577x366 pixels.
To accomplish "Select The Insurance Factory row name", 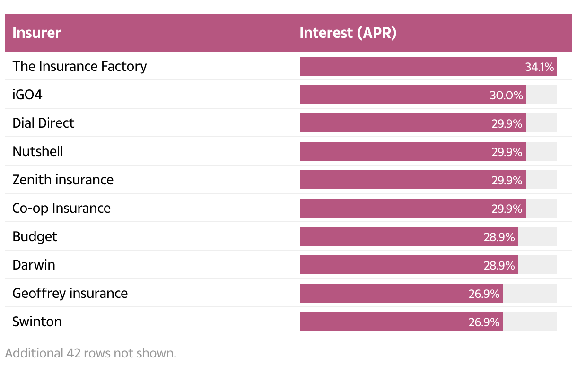I will pyautogui.click(x=79, y=66).
